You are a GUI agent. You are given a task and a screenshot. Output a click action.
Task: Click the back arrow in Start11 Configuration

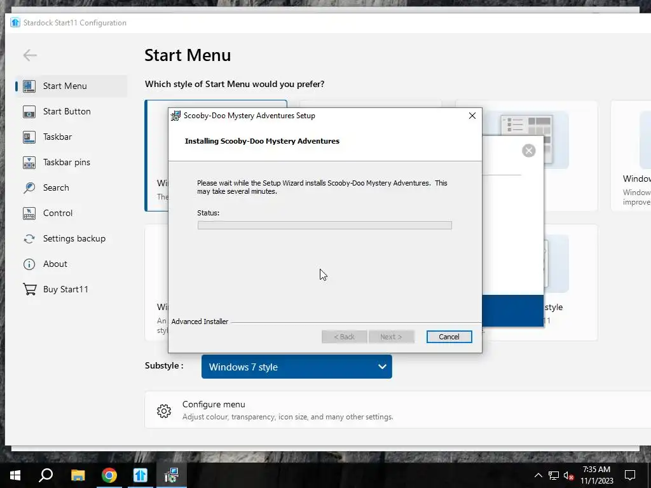coord(30,55)
